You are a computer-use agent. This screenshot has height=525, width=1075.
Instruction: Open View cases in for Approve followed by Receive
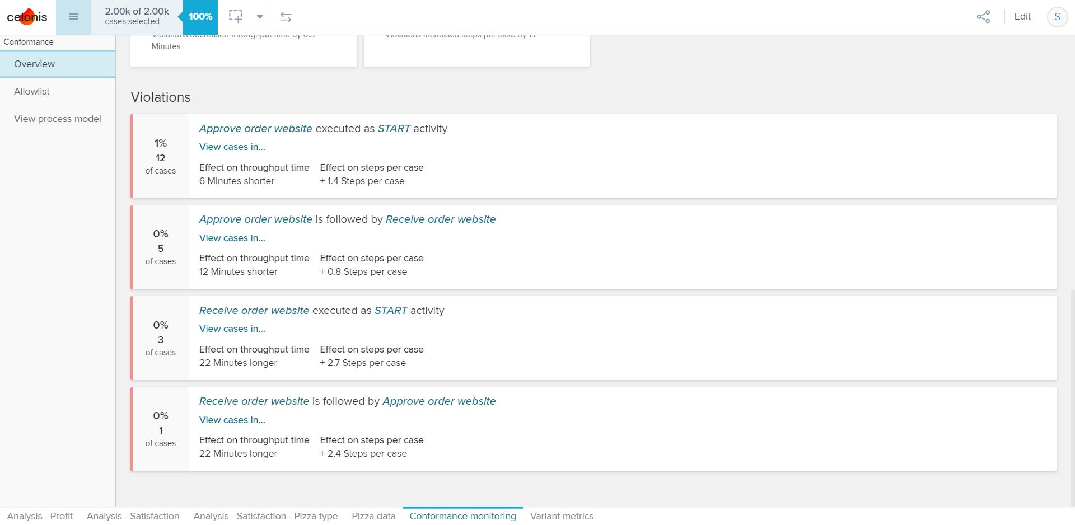(x=232, y=238)
